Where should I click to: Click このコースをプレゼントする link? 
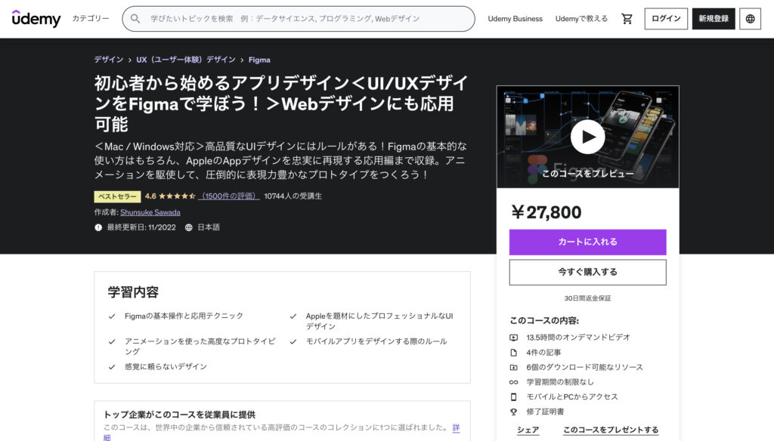[611, 430]
